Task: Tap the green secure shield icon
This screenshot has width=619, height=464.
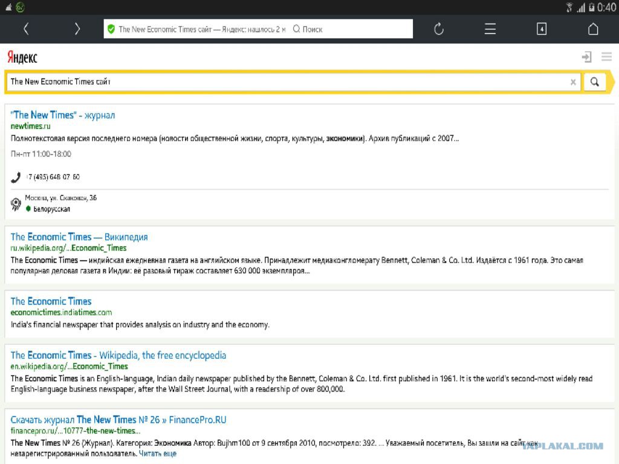Action: tap(111, 29)
